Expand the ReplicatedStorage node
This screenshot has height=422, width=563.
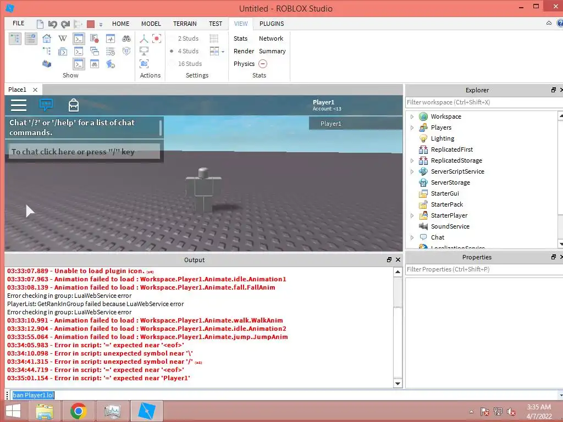[x=412, y=161]
